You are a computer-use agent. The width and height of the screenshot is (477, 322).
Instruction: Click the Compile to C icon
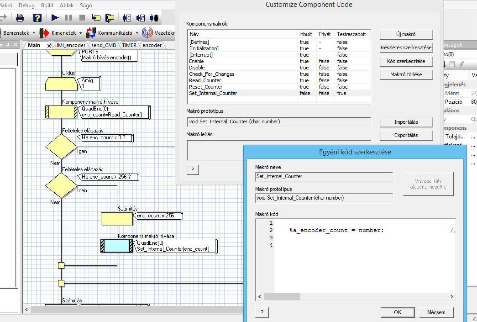click(x=126, y=18)
